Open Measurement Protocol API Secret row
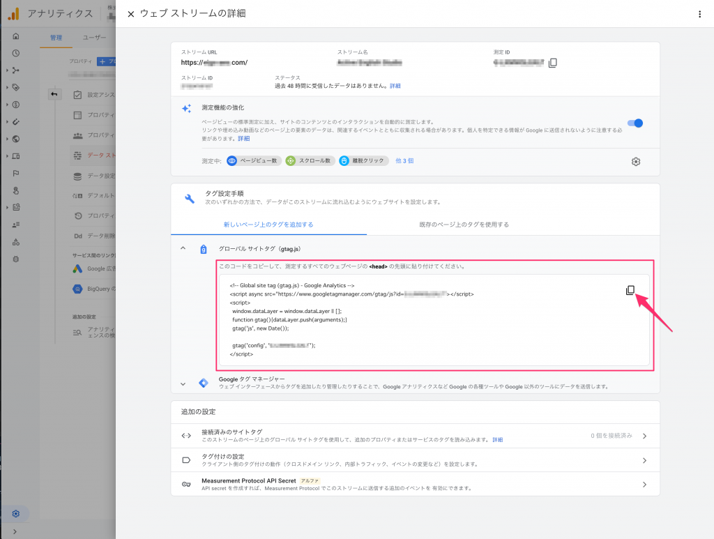The width and height of the screenshot is (714, 539). (415, 485)
